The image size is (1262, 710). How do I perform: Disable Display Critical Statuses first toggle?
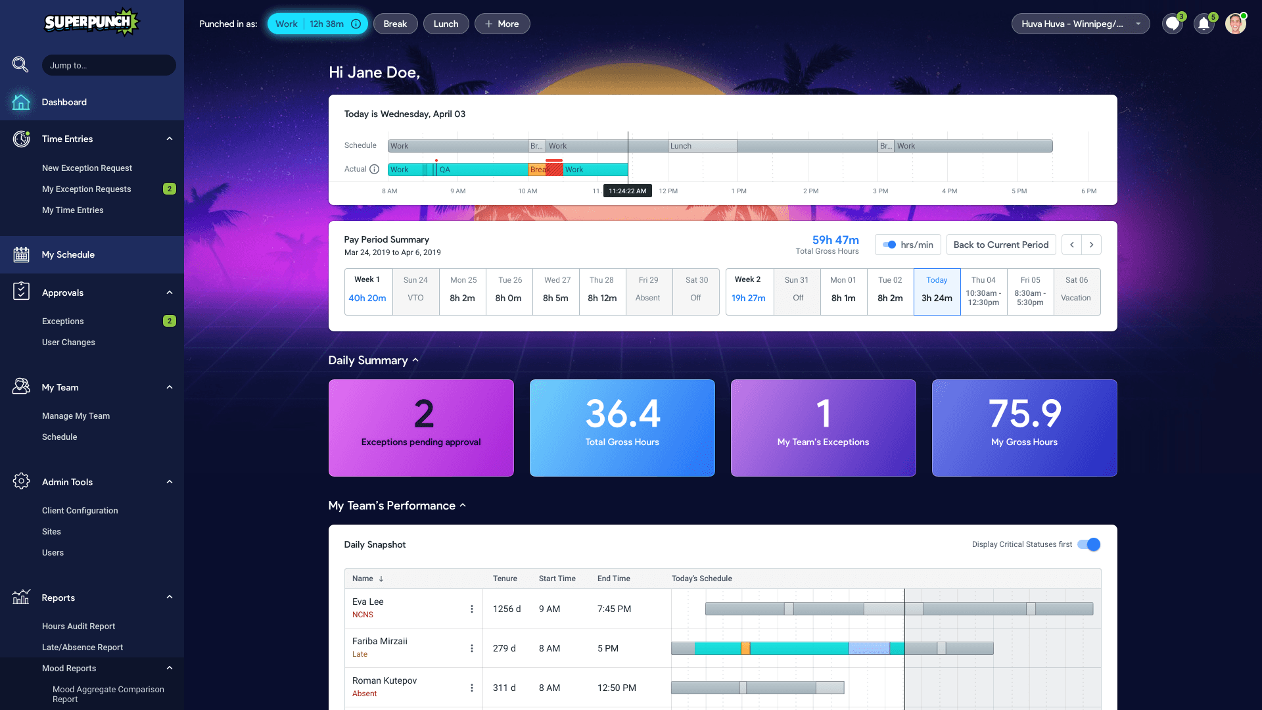click(1089, 544)
